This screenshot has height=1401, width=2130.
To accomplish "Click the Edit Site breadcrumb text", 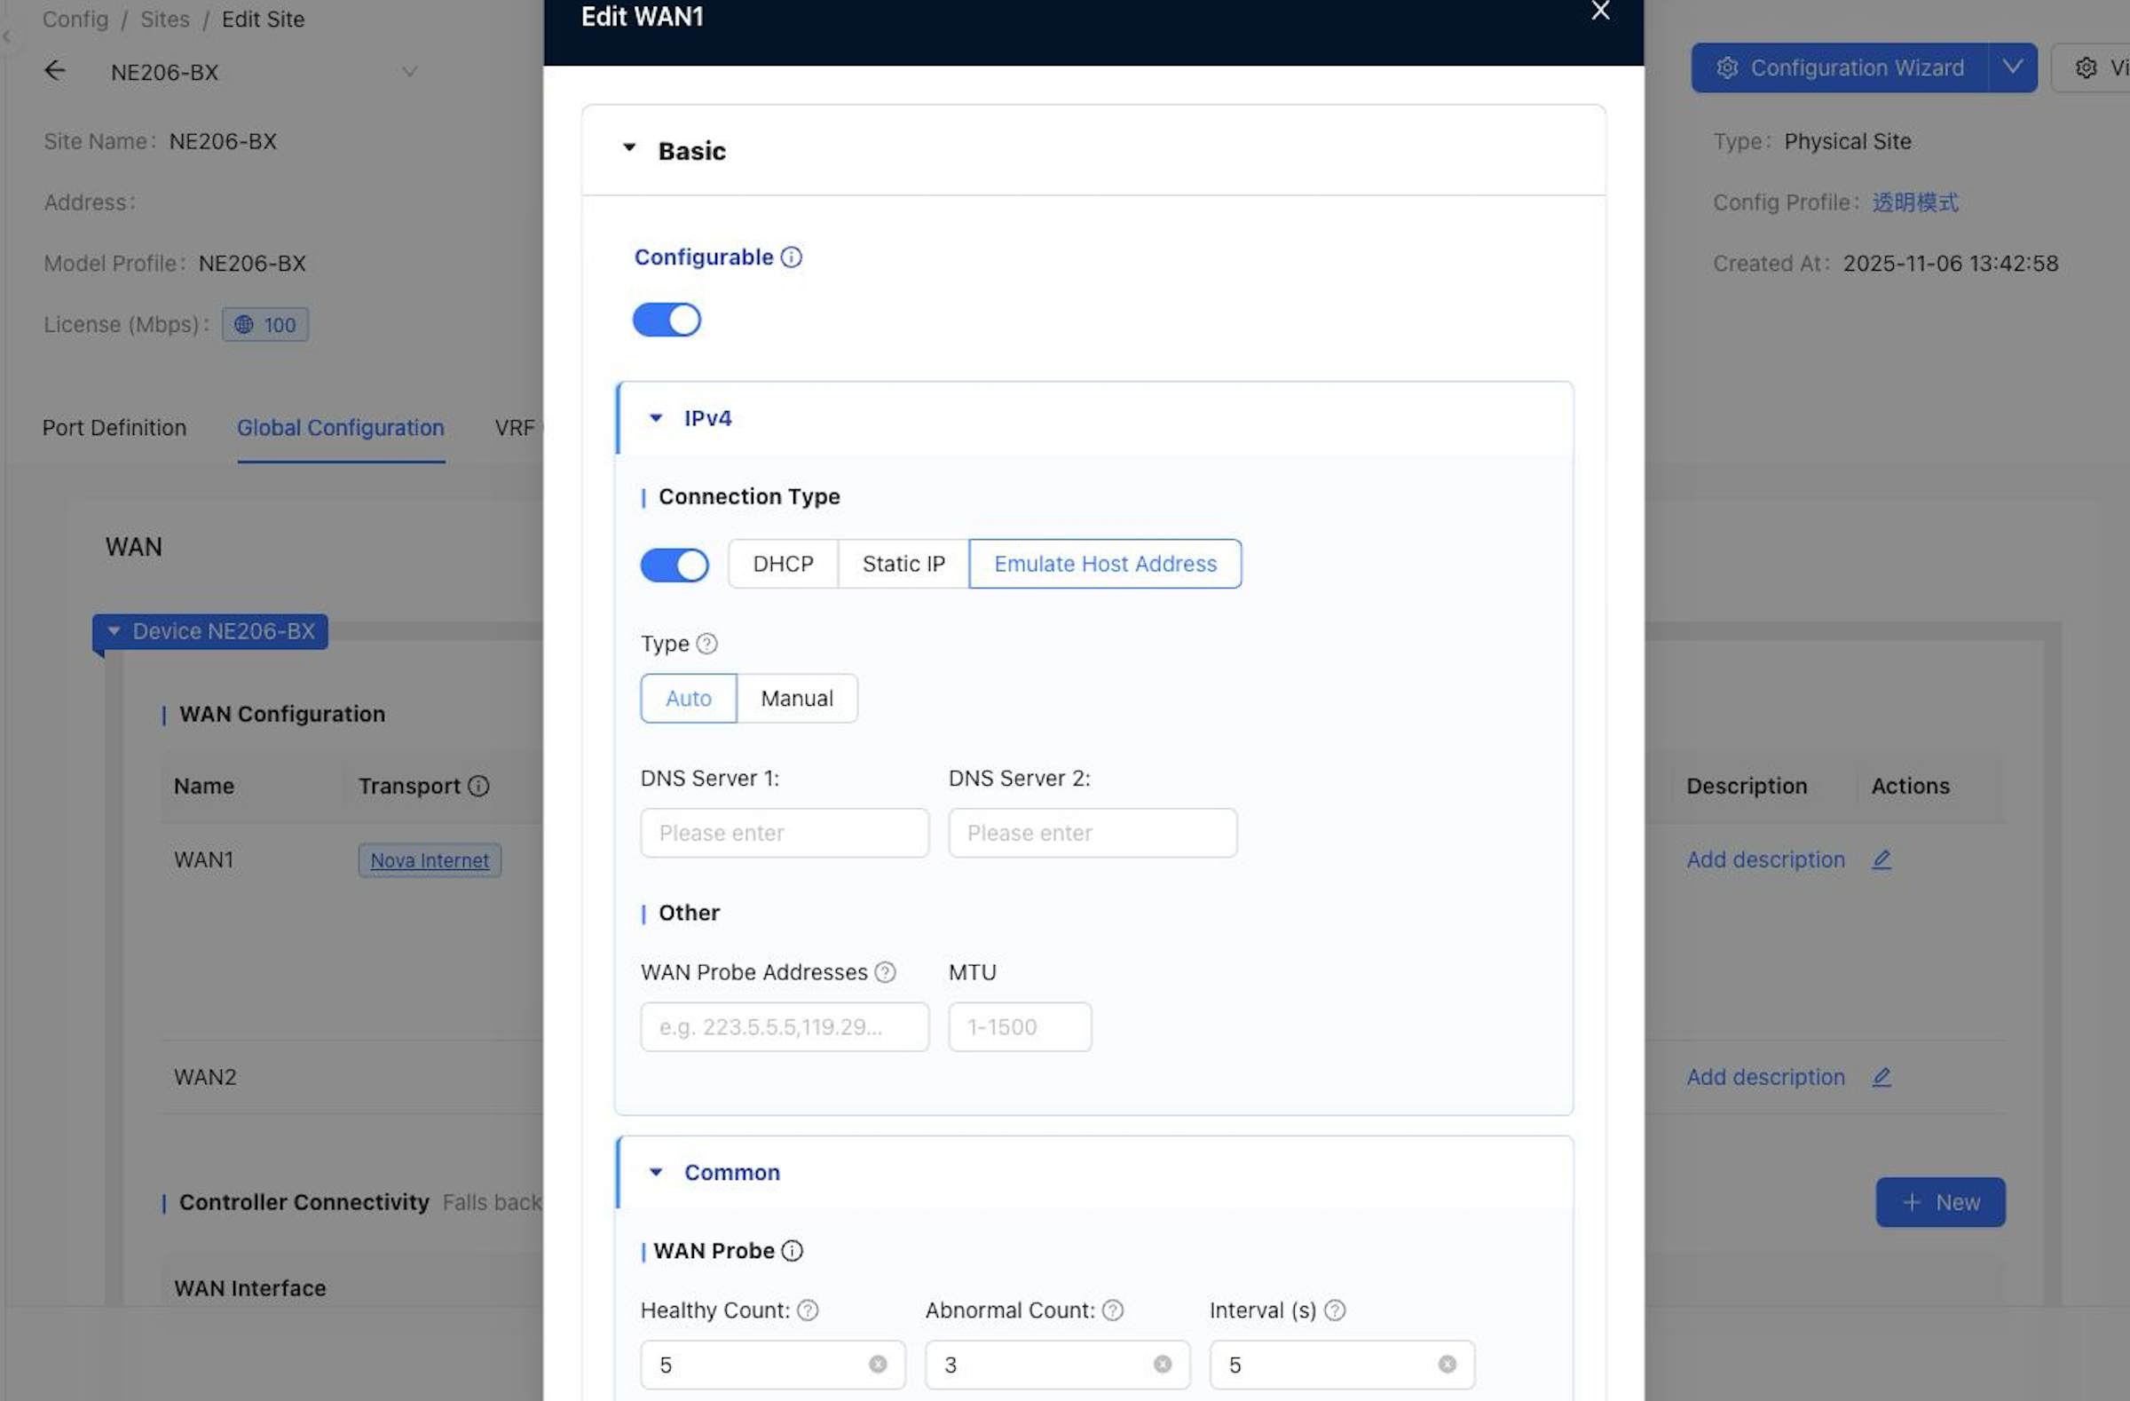I will (x=263, y=19).
